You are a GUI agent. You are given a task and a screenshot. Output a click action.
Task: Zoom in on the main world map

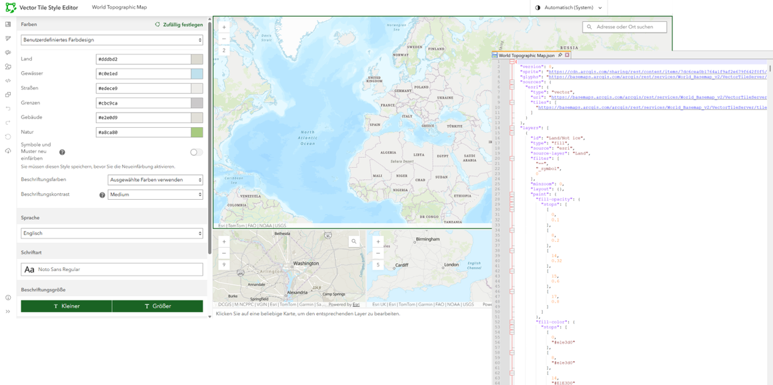(x=224, y=27)
